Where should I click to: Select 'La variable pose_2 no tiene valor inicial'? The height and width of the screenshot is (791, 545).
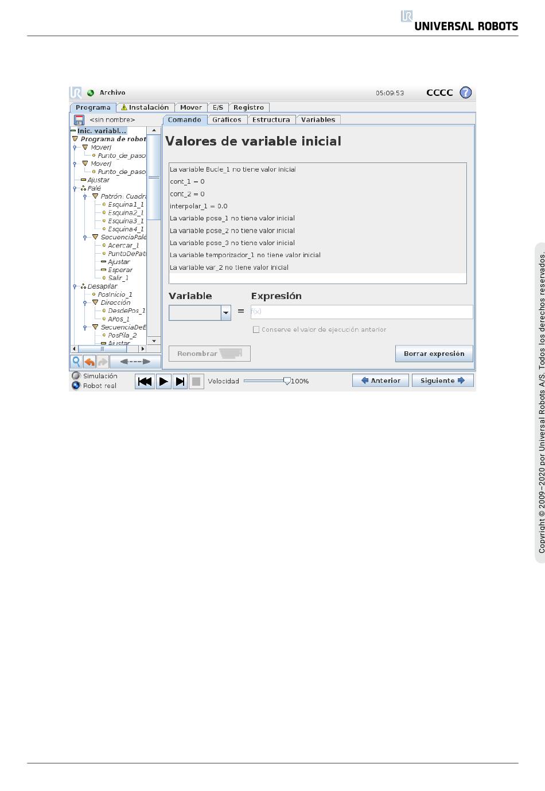[317, 231]
